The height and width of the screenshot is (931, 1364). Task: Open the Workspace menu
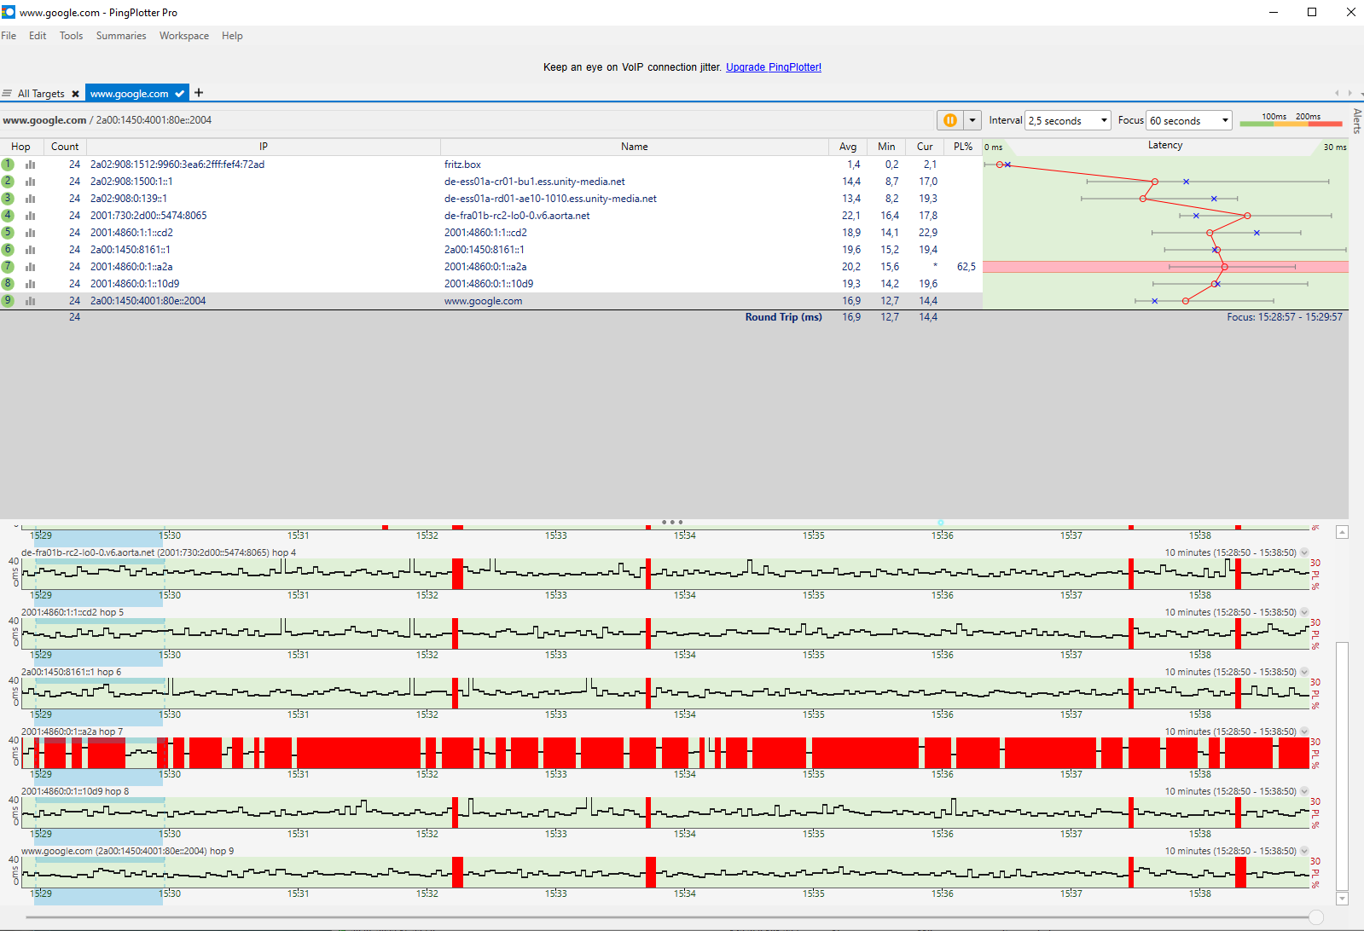click(x=184, y=36)
